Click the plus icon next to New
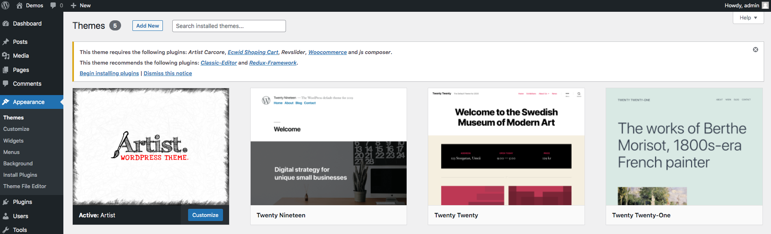 (x=74, y=5)
